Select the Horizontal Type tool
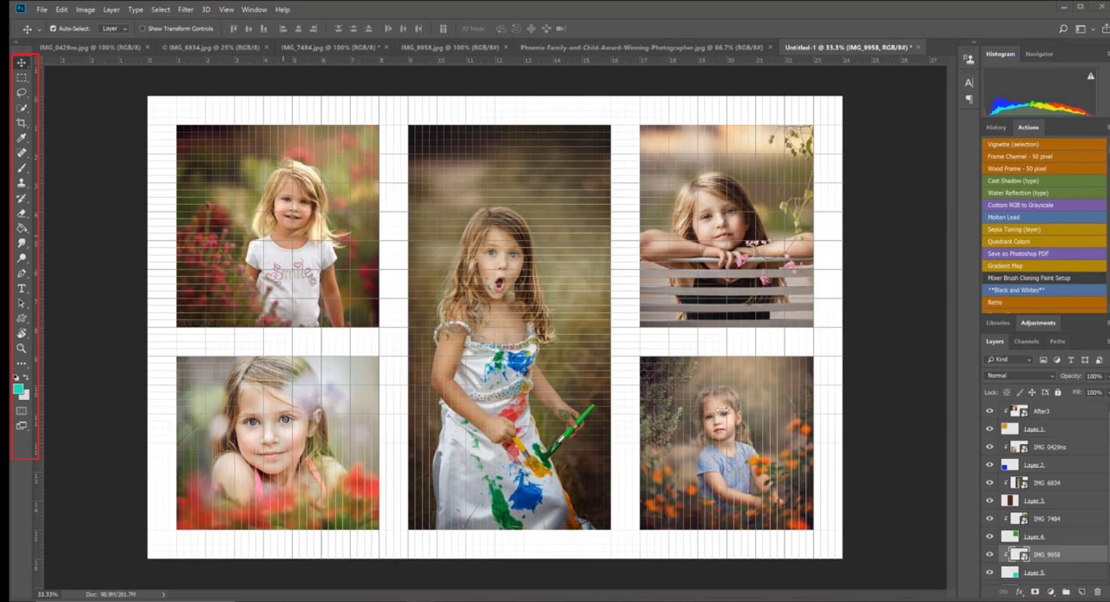1110x602 pixels. (x=21, y=289)
